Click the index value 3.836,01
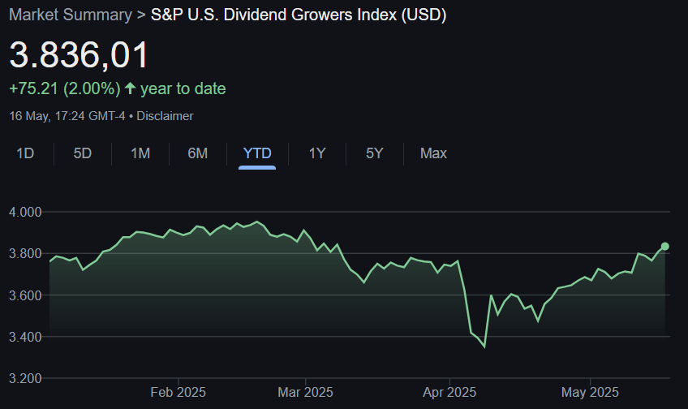Image resolution: width=688 pixels, height=409 pixels. click(79, 55)
